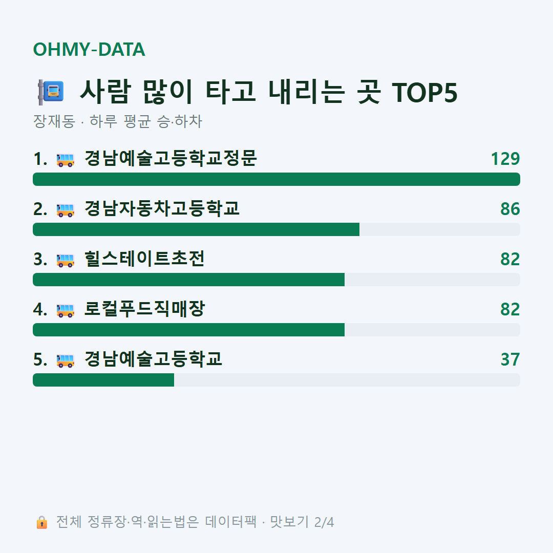The height and width of the screenshot is (553, 553).
Task: Click the progress bar under 경남자동차고등학교
Action: (x=276, y=229)
